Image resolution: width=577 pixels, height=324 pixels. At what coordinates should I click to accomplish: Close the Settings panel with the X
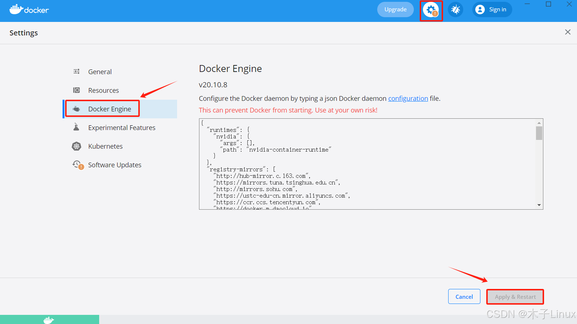point(567,32)
